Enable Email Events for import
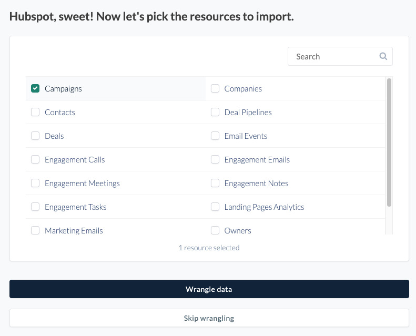Image resolution: width=416 pixels, height=336 pixels. [x=215, y=136]
